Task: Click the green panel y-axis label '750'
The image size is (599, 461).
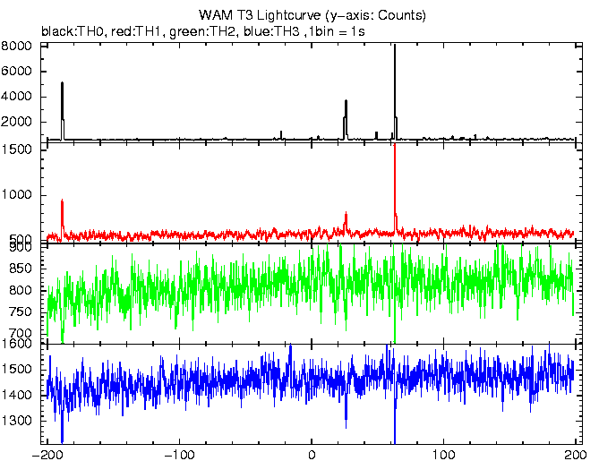Action: pyautogui.click(x=21, y=312)
